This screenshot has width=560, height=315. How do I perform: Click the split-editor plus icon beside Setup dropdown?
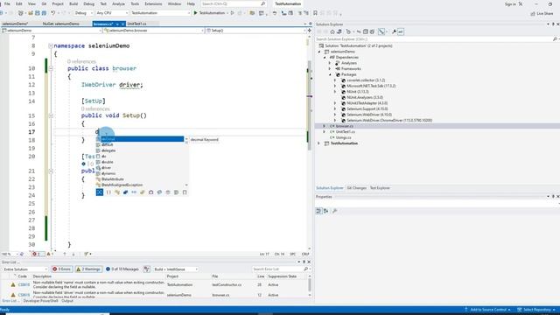(x=309, y=31)
